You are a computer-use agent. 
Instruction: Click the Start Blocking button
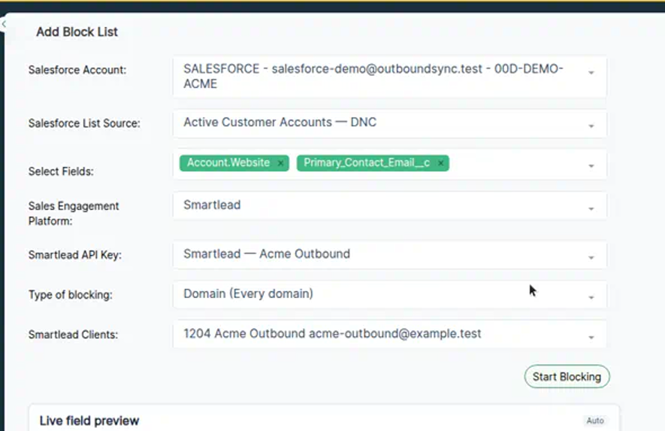(567, 377)
